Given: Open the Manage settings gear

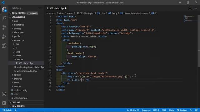Looking at the screenshot, I should click(4, 103).
